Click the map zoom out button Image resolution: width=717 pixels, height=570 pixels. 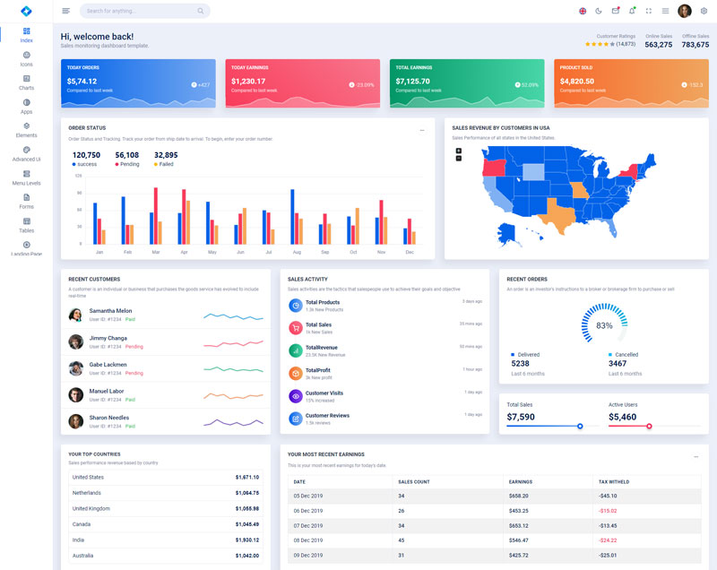click(x=459, y=159)
